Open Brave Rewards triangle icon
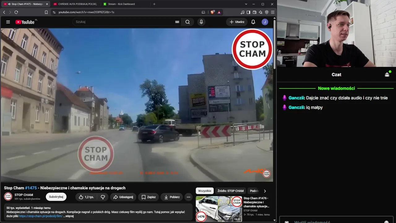This screenshot has width=396, height=223. [219, 12]
